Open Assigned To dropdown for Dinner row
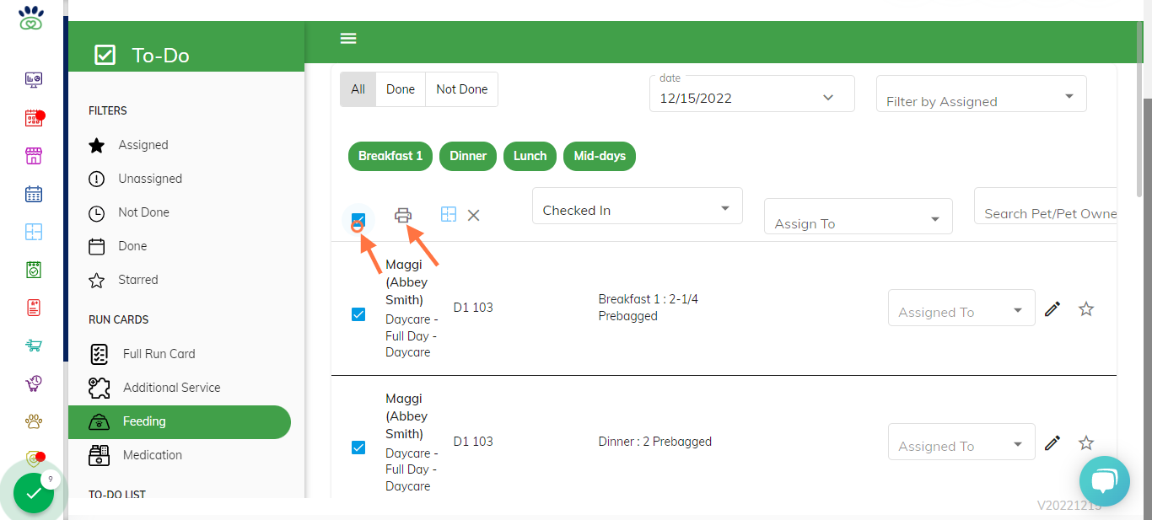Viewport: 1152px width, 520px height. (961, 442)
